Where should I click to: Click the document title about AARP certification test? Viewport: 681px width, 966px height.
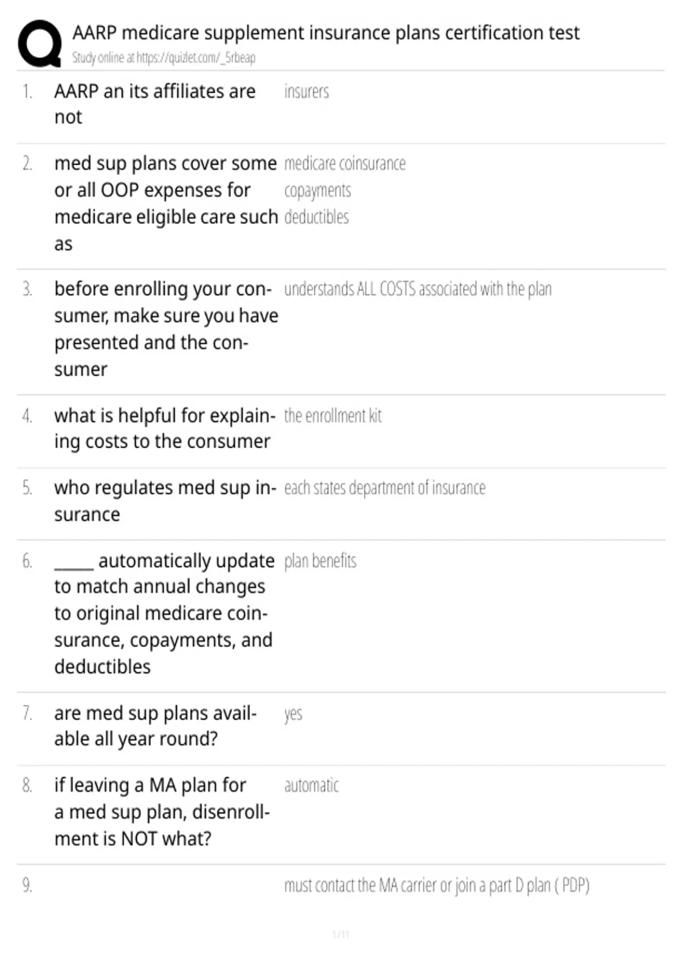pos(326,33)
